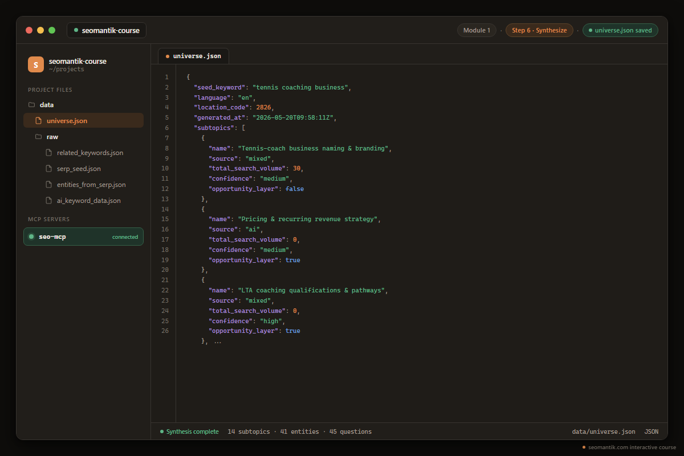The height and width of the screenshot is (456, 684).
Task: Click line number 26 in gutter
Action: point(165,331)
